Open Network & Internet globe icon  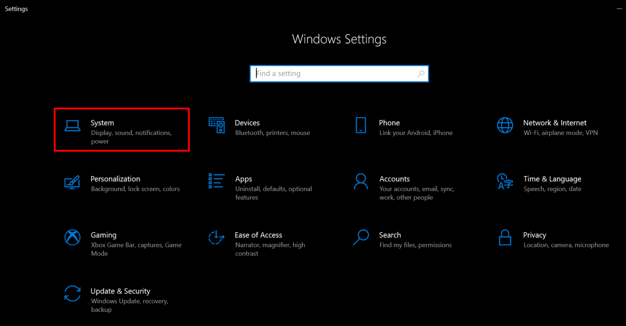pyautogui.click(x=505, y=125)
